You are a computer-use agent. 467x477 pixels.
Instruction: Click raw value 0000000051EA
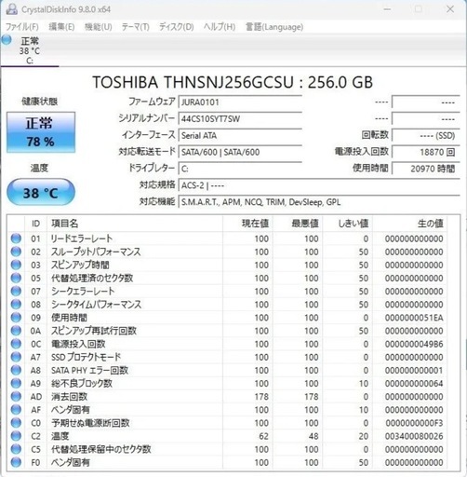coord(414,318)
